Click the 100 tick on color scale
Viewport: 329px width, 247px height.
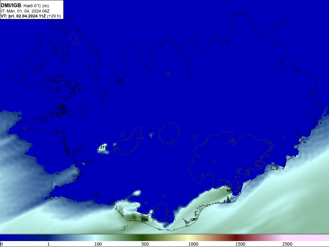(x=98, y=244)
